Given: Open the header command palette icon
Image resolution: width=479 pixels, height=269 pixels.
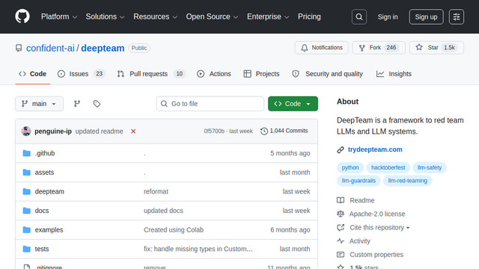Looking at the screenshot, I should point(457,16).
